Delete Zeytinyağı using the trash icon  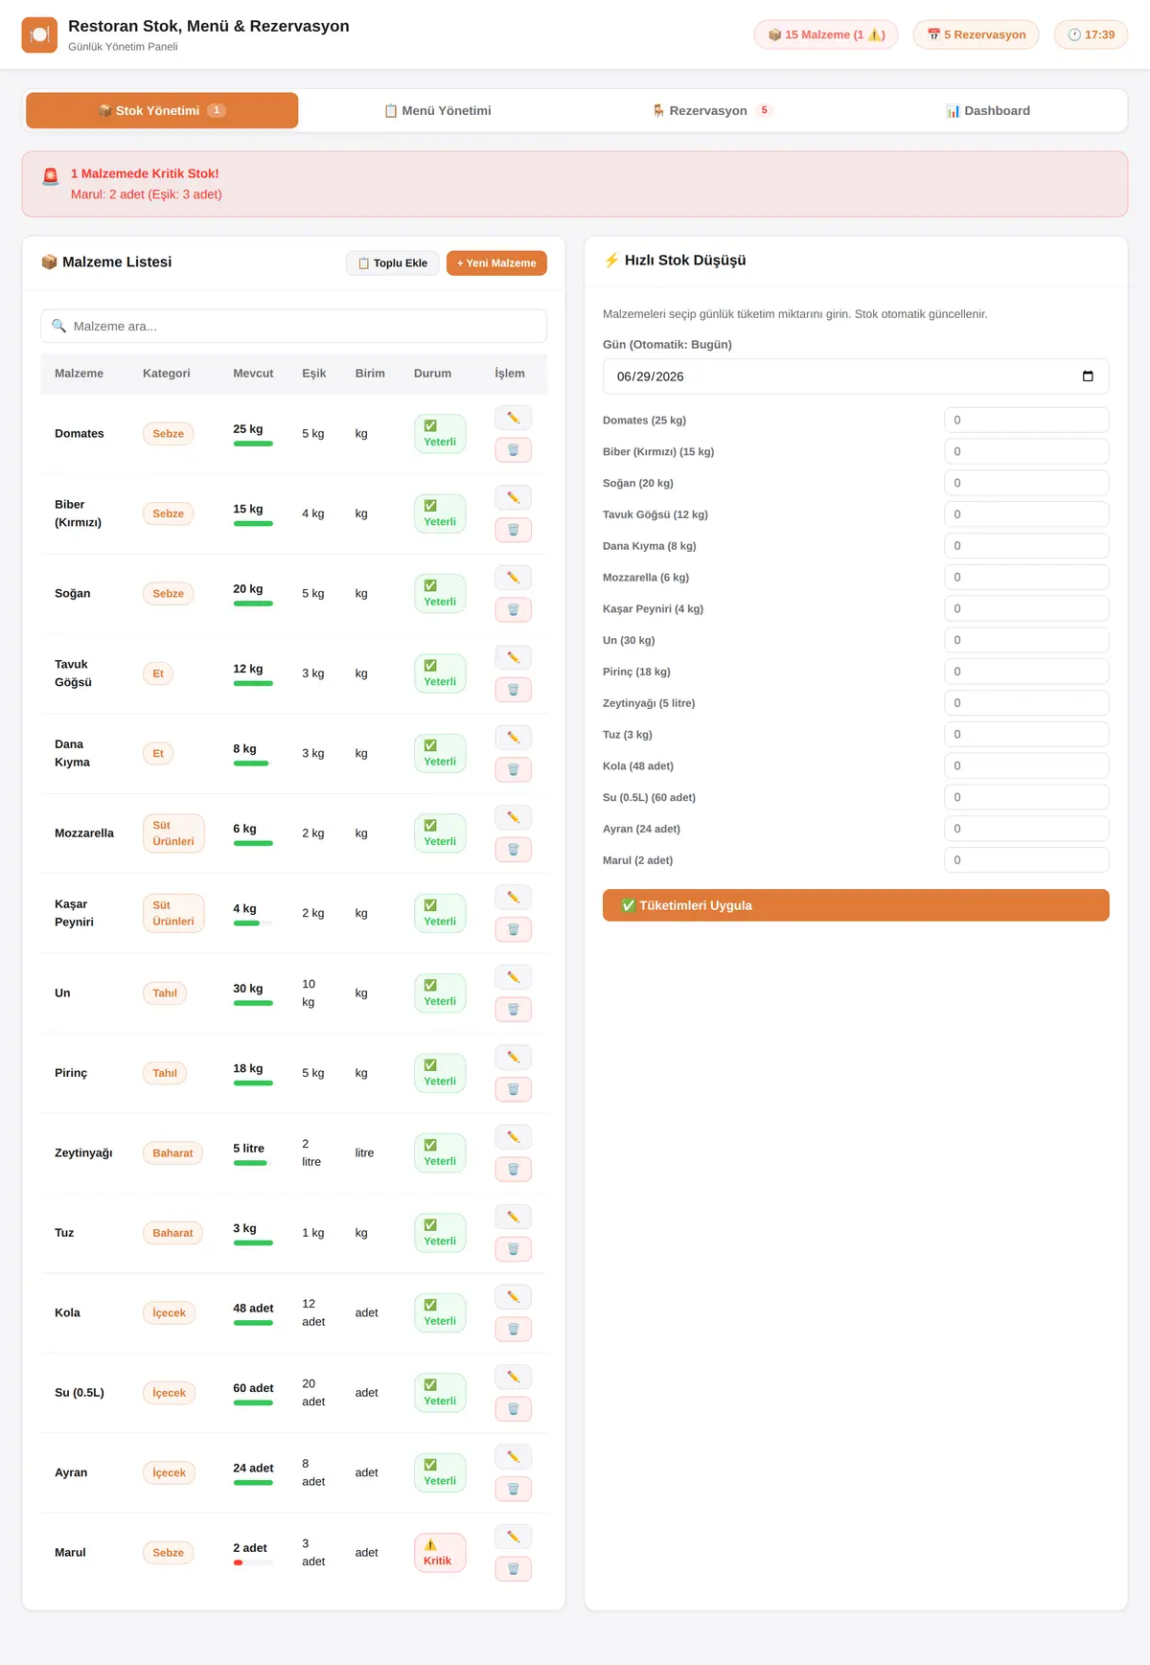(x=513, y=1169)
